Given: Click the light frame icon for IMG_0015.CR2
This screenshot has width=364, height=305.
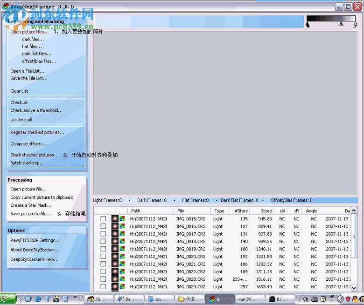Looking at the screenshot, I should pyautogui.click(x=115, y=219).
